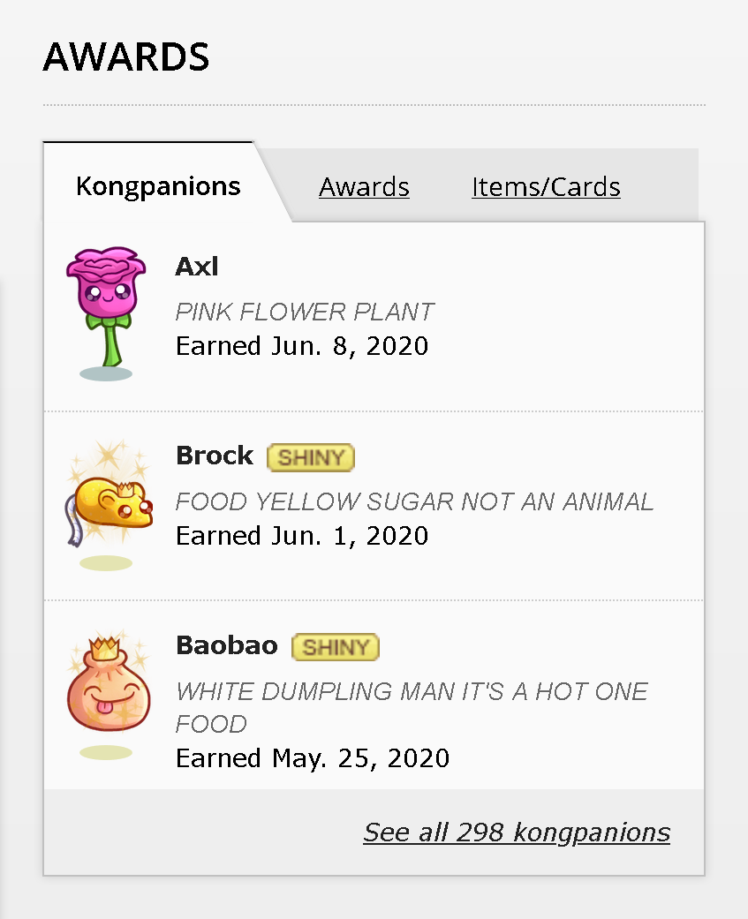Click Brock's FOOD YELLOW SUGAR description

click(x=414, y=501)
